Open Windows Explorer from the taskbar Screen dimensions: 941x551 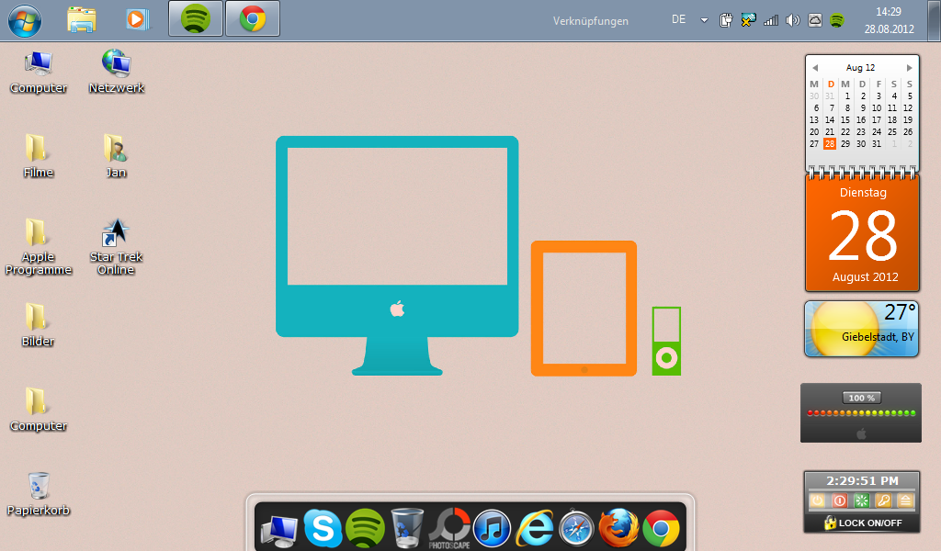click(82, 20)
